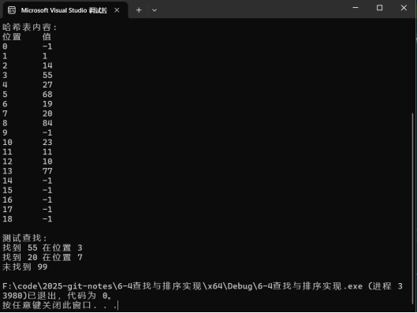Click value 77 in row 13

[47, 171]
